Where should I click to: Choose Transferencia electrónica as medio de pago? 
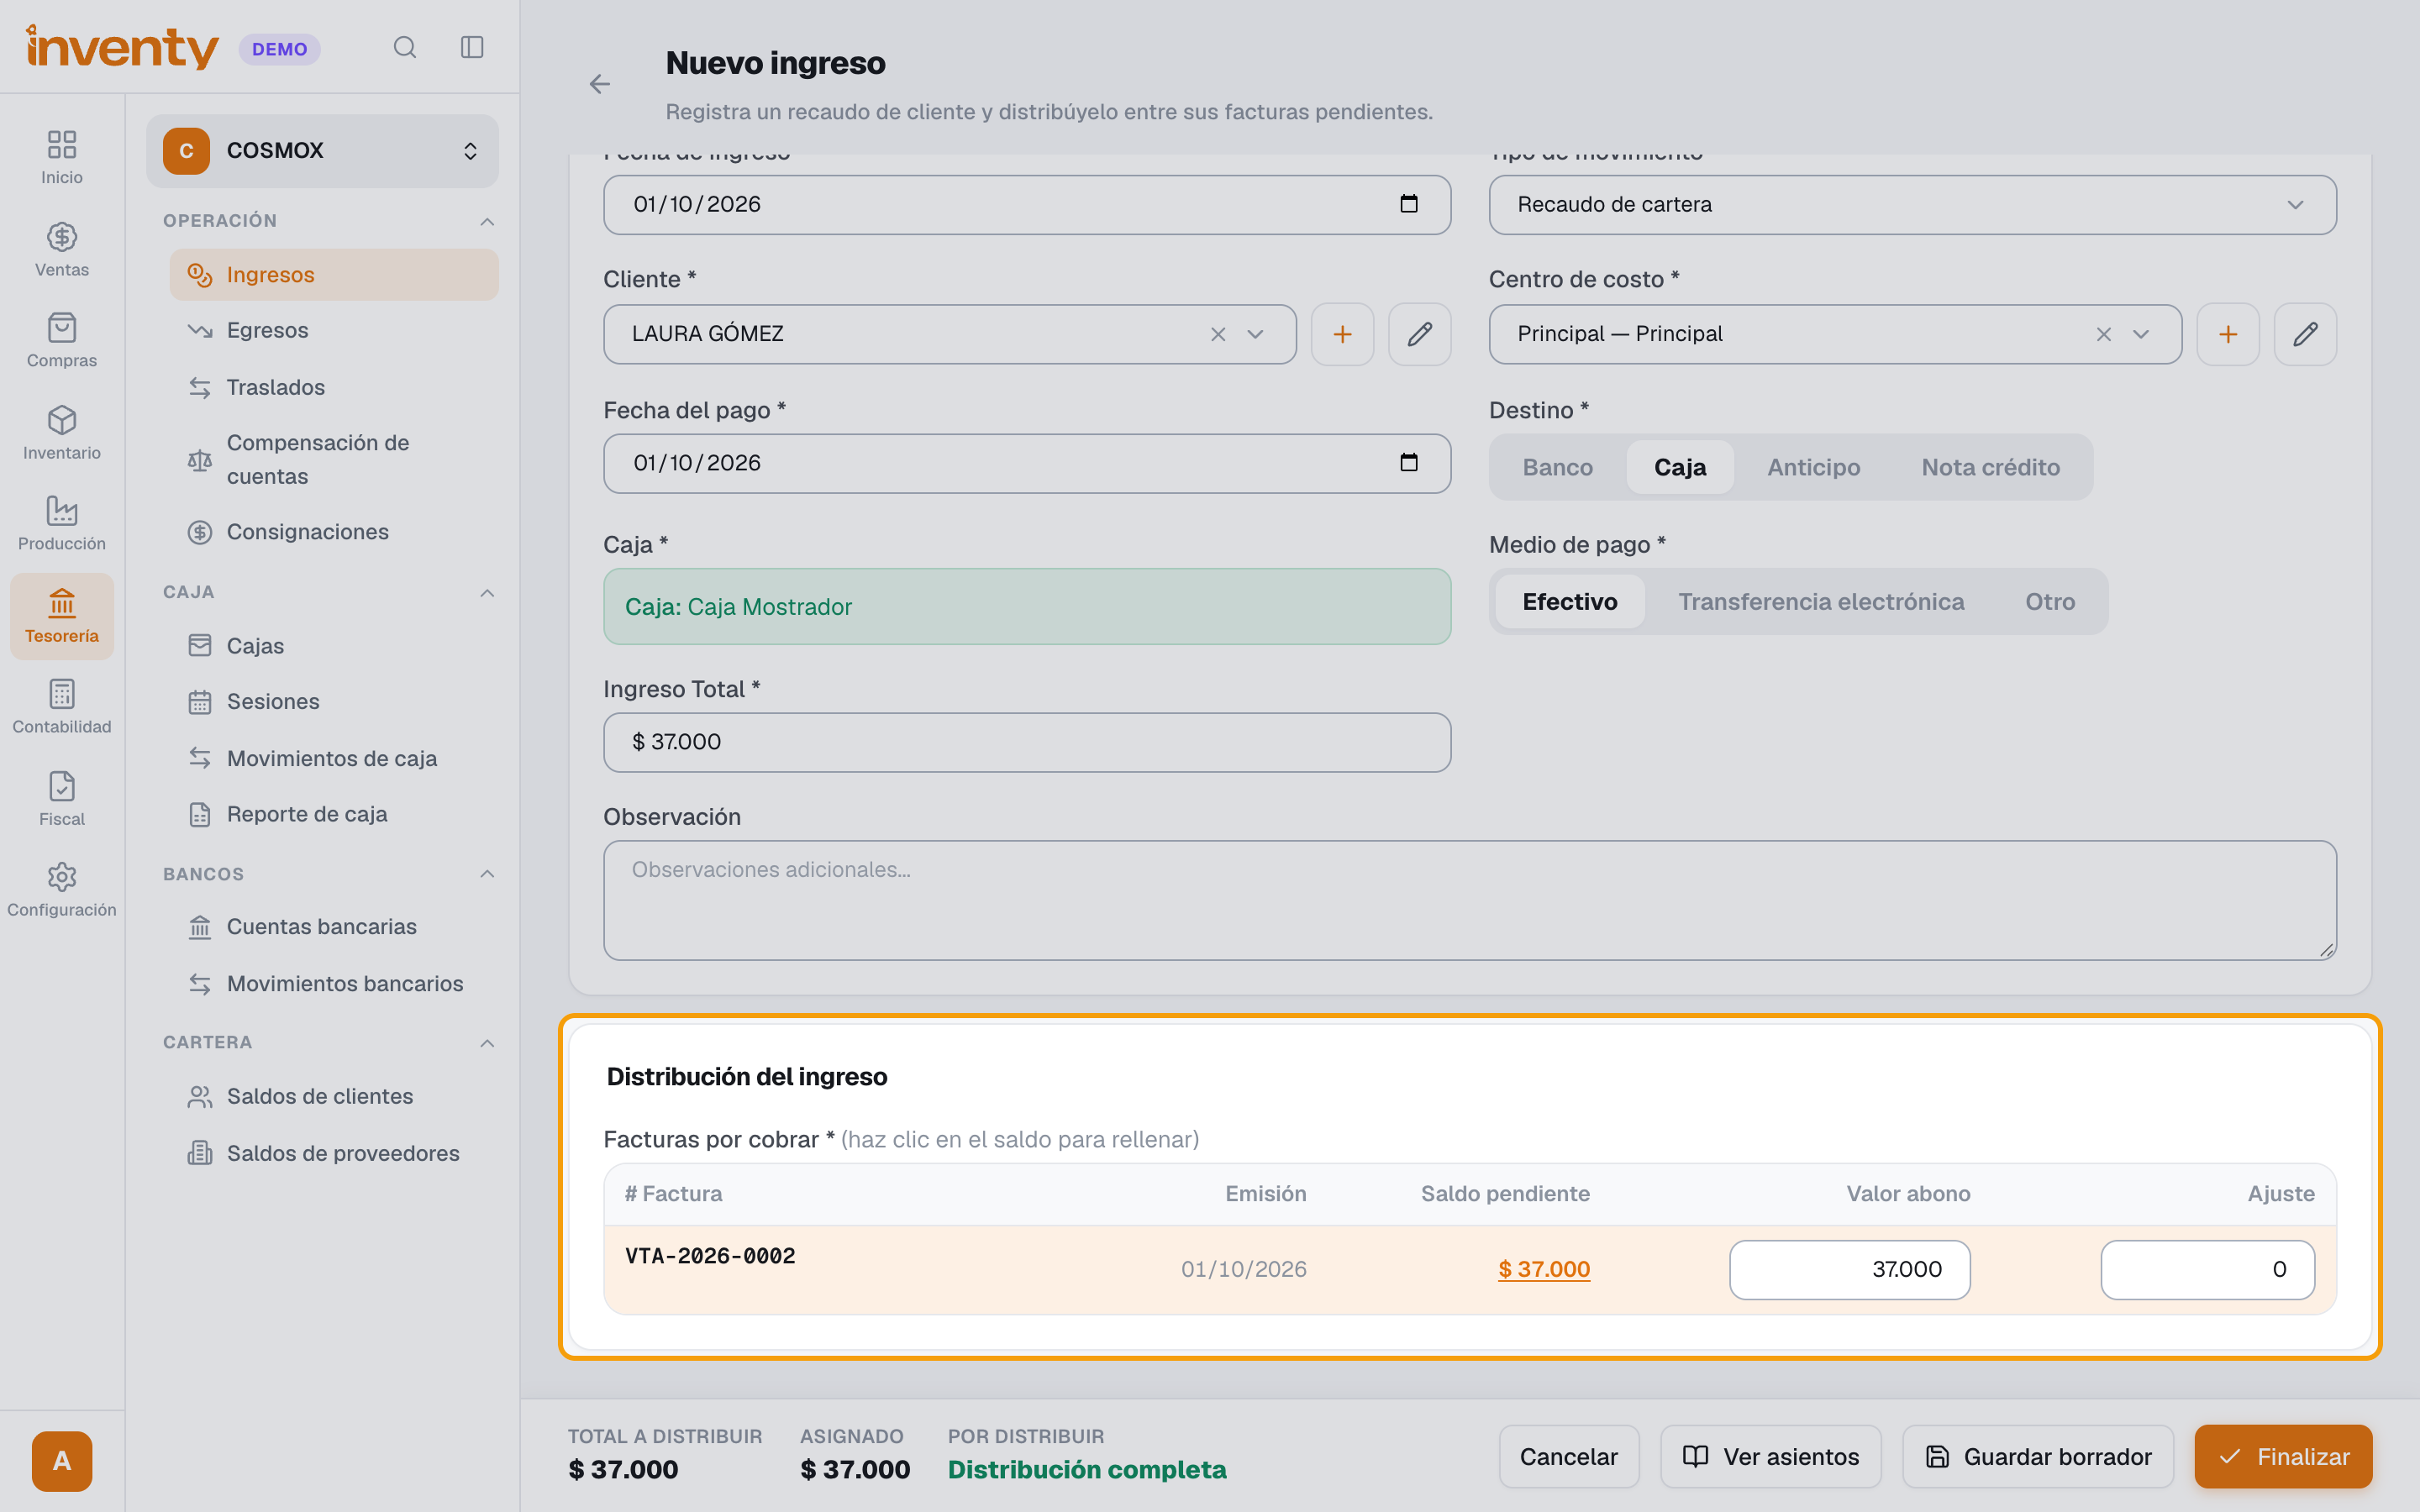tap(1820, 601)
